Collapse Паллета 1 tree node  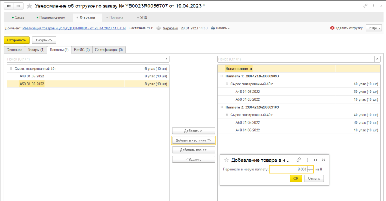point(222,76)
